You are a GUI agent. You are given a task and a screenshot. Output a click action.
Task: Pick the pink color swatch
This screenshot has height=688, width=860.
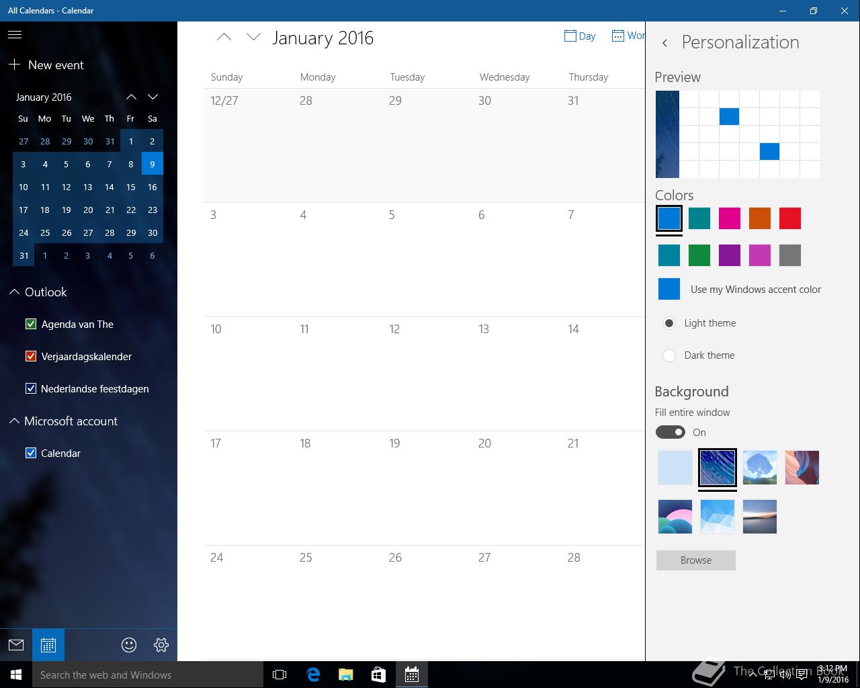[x=730, y=218]
